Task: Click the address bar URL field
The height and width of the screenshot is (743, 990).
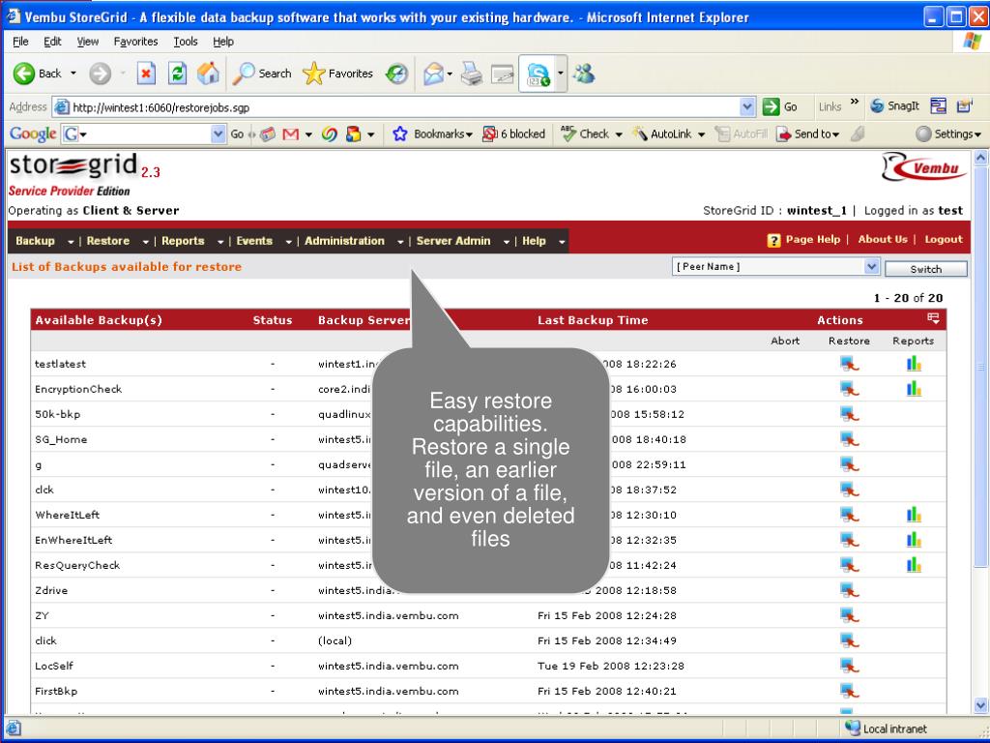Action: (x=404, y=107)
